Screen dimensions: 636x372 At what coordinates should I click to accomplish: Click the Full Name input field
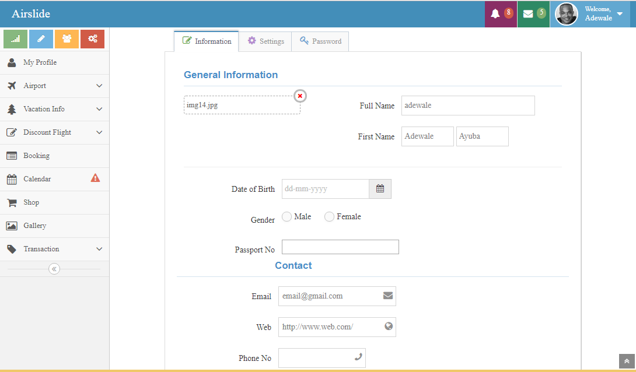tap(468, 106)
